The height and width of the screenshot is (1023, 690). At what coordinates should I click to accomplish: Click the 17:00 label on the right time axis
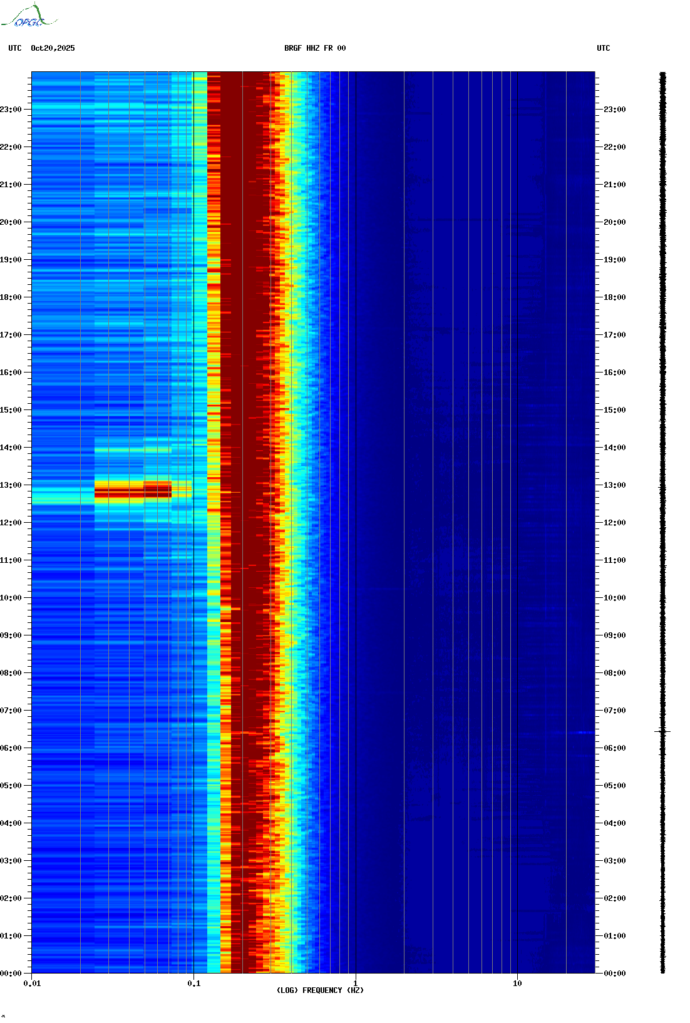(615, 335)
